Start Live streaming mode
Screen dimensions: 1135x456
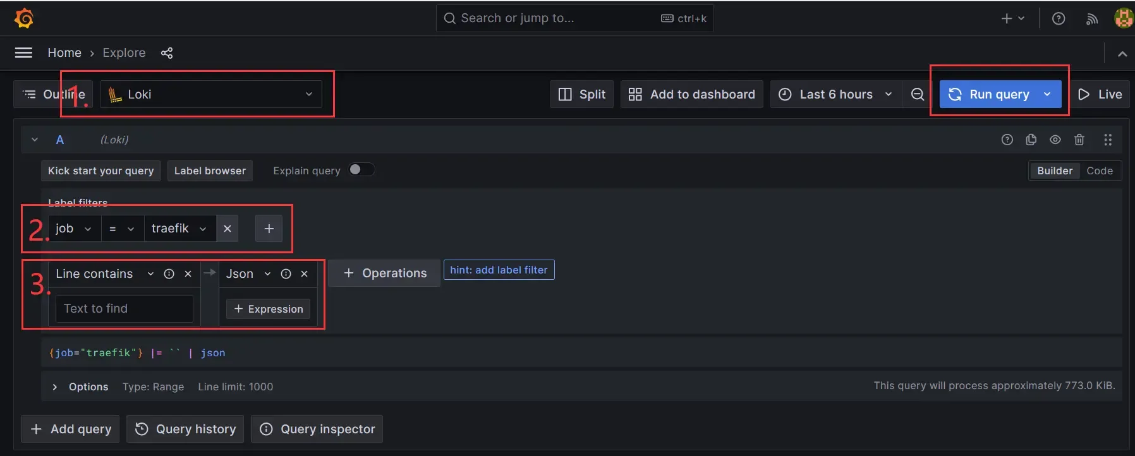click(x=1100, y=94)
